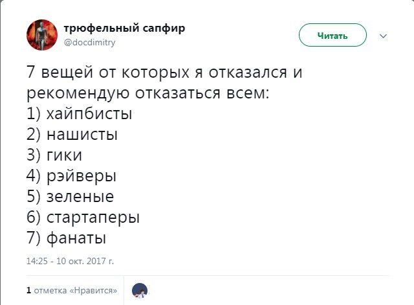Click list item '5) зеленые'
This screenshot has width=414, height=305.
coord(71,197)
